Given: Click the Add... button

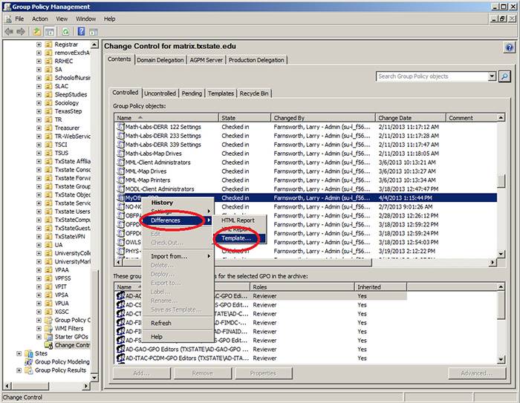Looking at the screenshot, I should 142,373.
